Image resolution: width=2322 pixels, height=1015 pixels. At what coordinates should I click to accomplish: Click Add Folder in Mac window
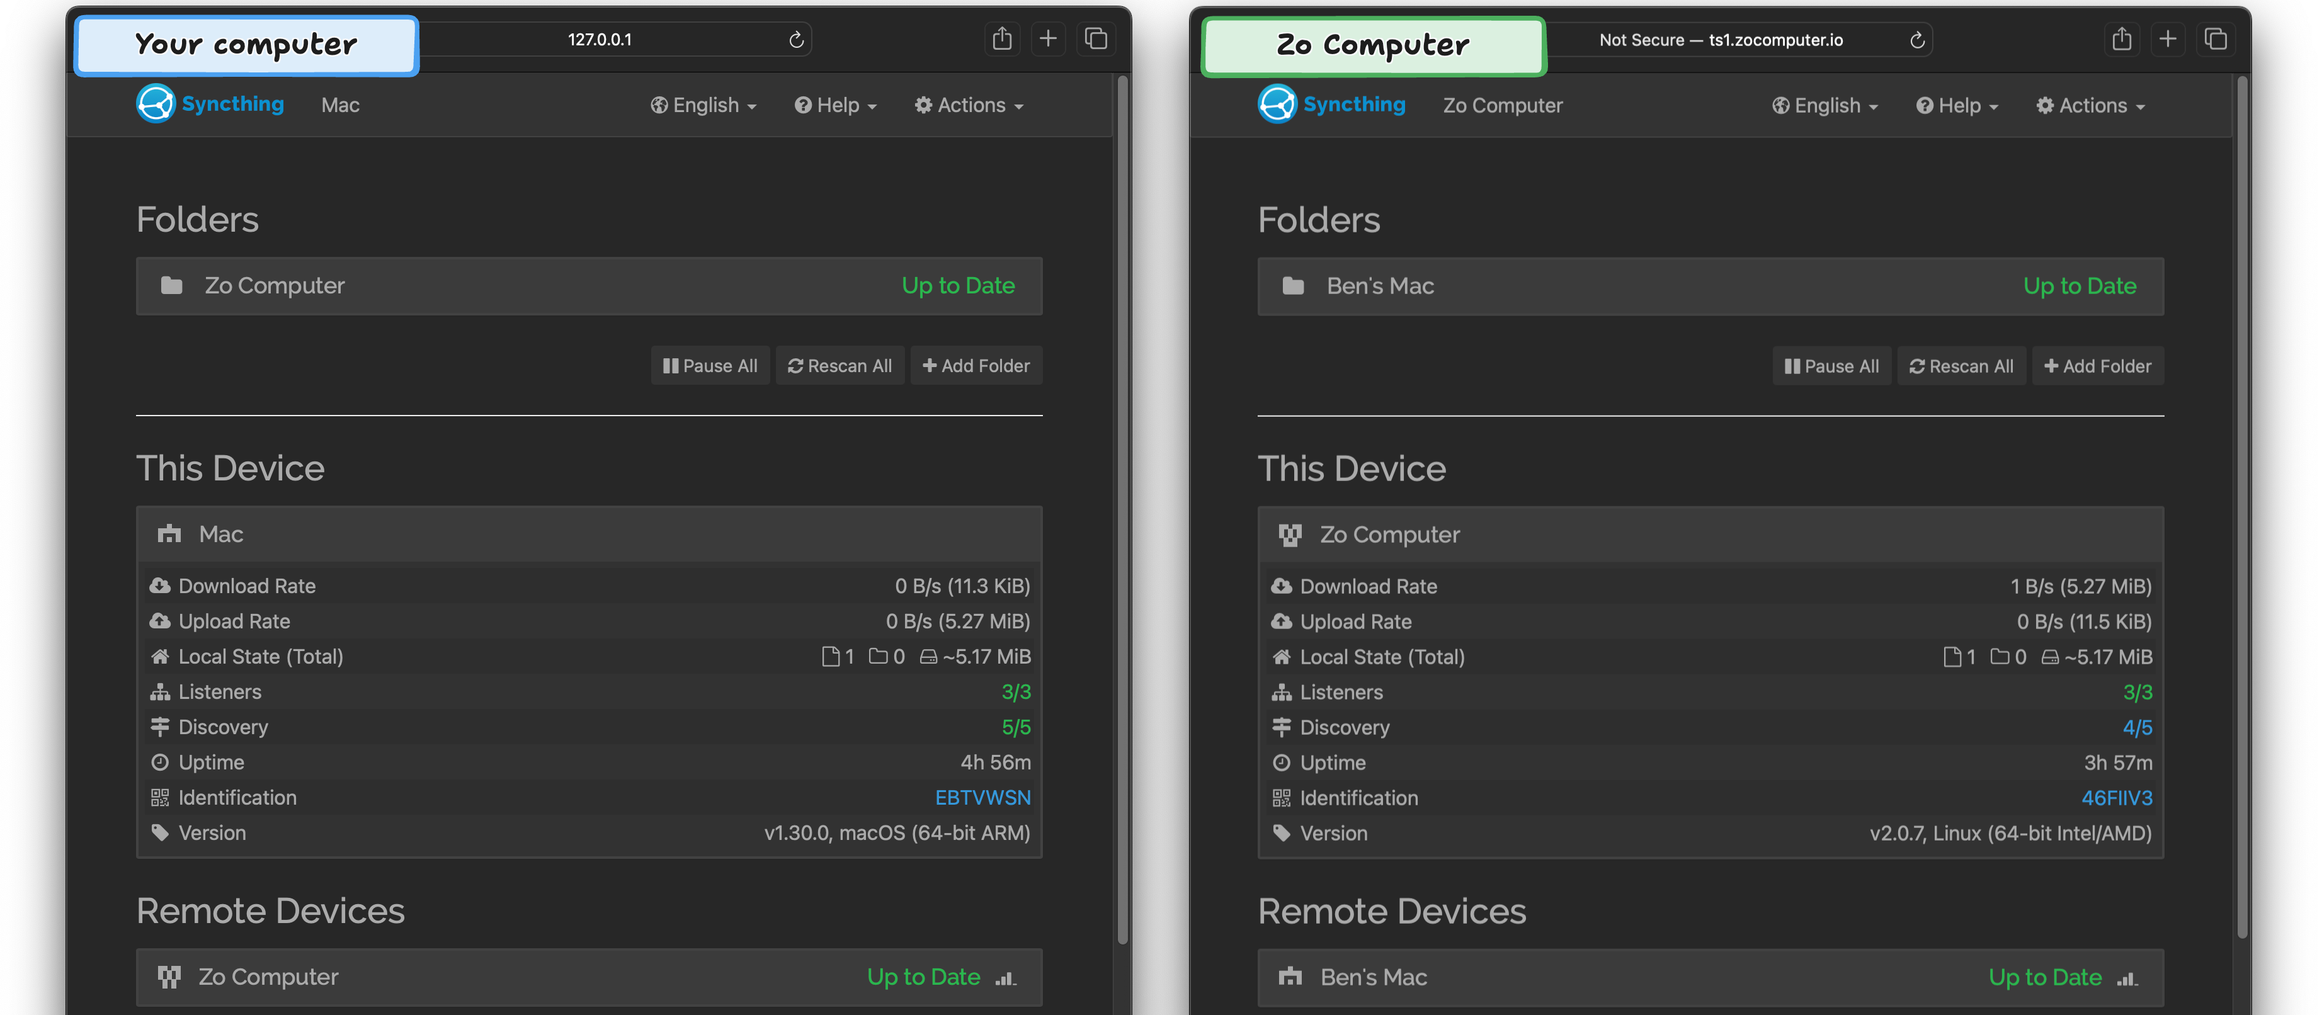pos(976,366)
